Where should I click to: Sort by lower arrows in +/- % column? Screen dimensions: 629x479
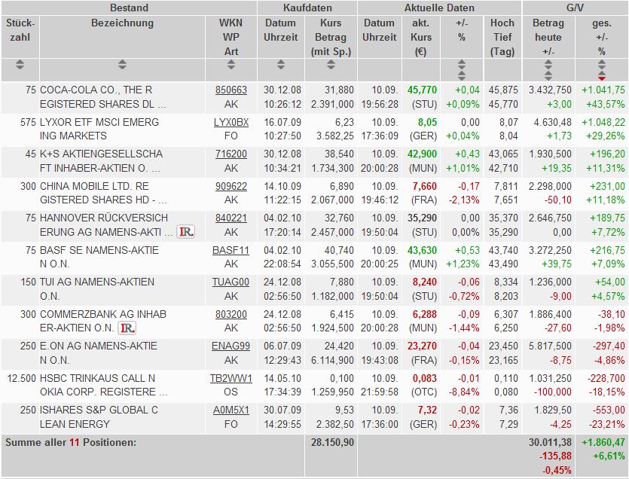pyautogui.click(x=462, y=75)
